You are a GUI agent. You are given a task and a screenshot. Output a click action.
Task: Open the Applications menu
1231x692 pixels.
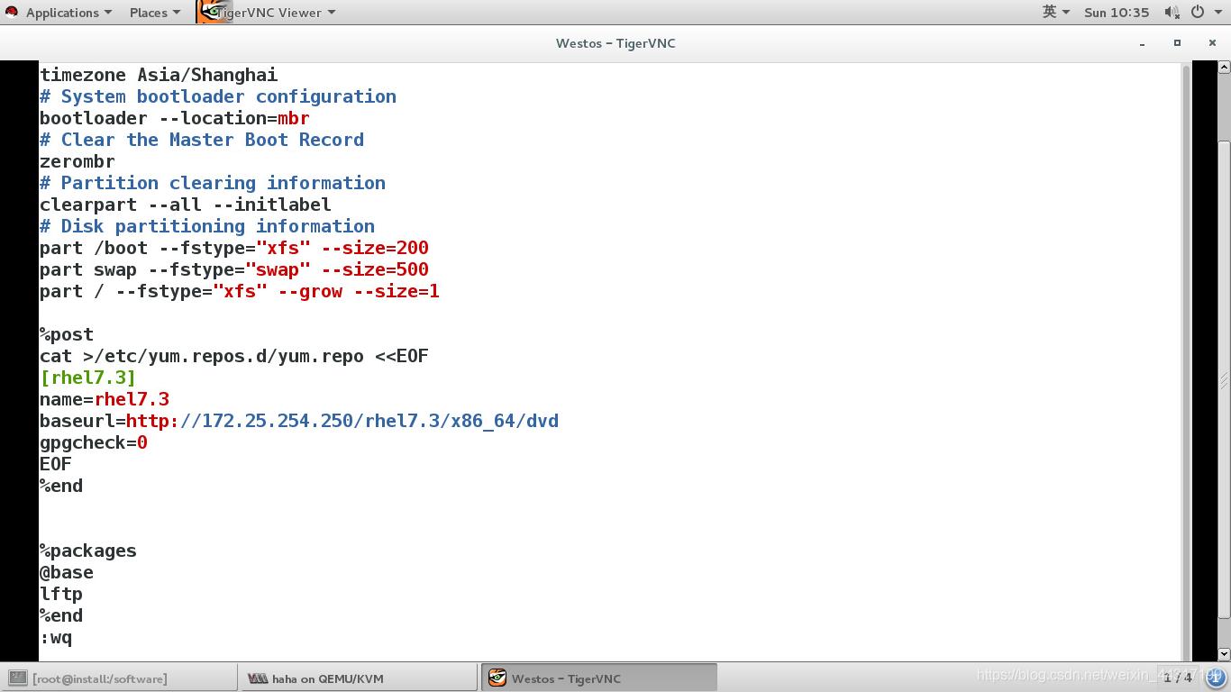coord(68,13)
